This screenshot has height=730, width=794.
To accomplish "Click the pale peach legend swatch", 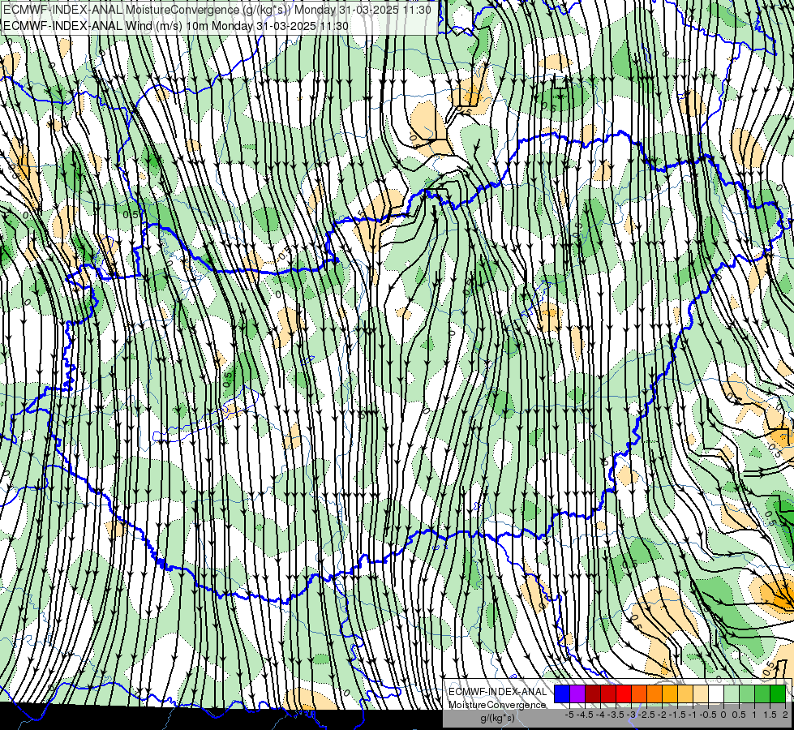I will coord(701,693).
